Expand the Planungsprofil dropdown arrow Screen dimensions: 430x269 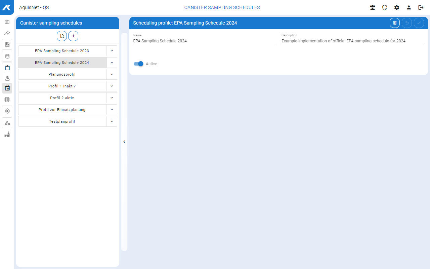pyautogui.click(x=112, y=74)
